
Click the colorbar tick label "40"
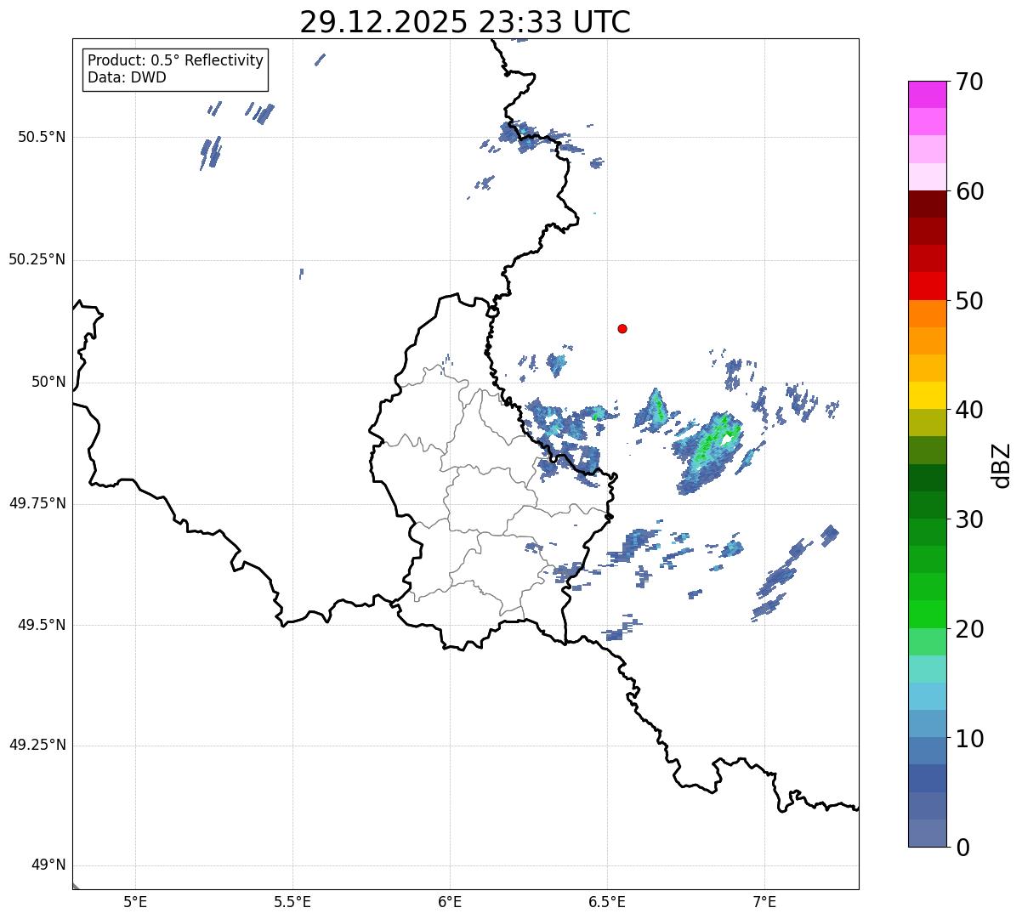pyautogui.click(x=969, y=410)
